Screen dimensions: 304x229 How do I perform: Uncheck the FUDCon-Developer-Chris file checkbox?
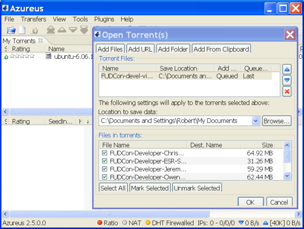pos(105,153)
